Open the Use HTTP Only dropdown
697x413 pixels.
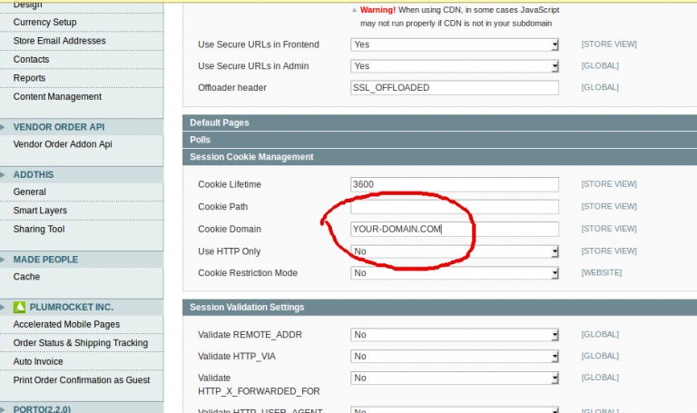(x=455, y=251)
